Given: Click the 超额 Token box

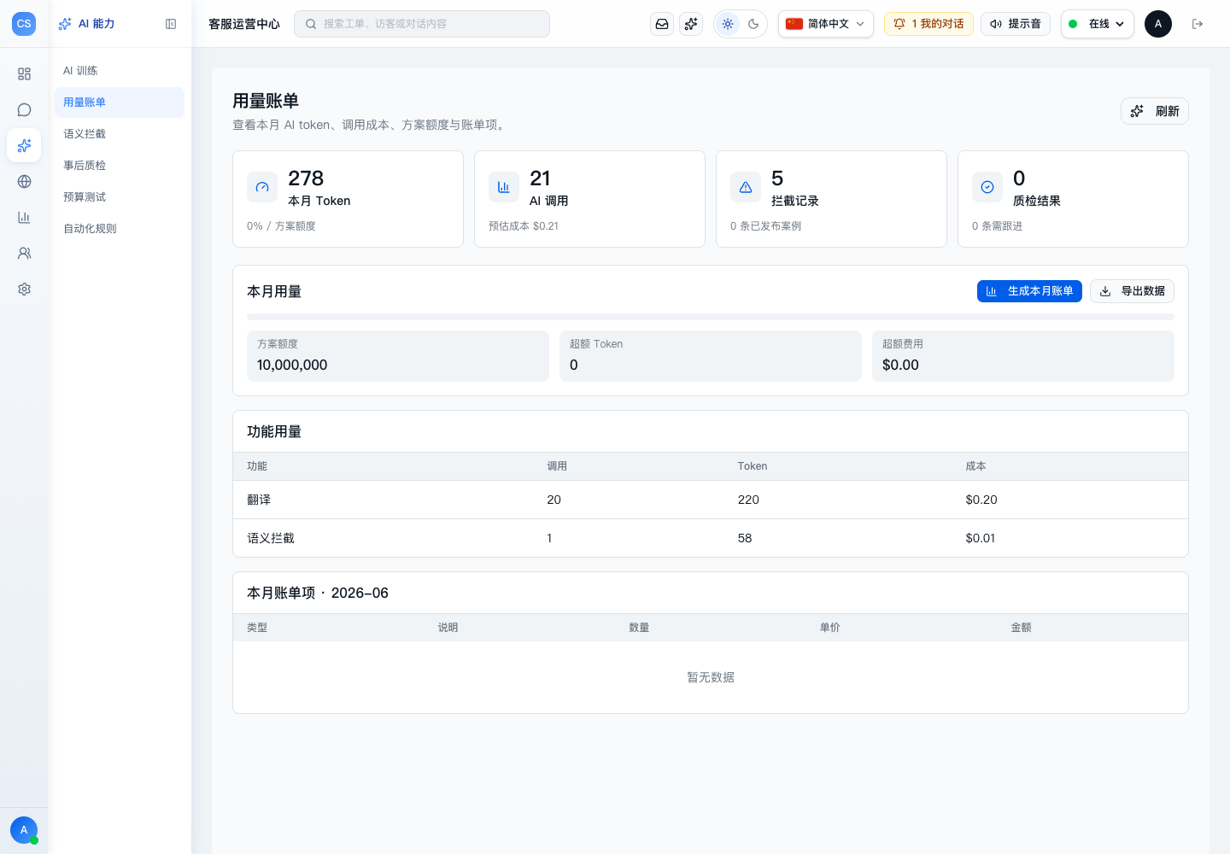Looking at the screenshot, I should pyautogui.click(x=711, y=356).
